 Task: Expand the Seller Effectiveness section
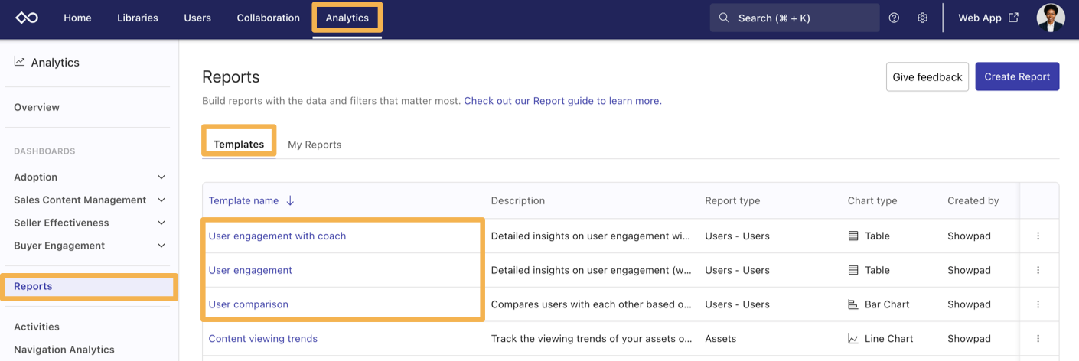pyautogui.click(x=161, y=223)
